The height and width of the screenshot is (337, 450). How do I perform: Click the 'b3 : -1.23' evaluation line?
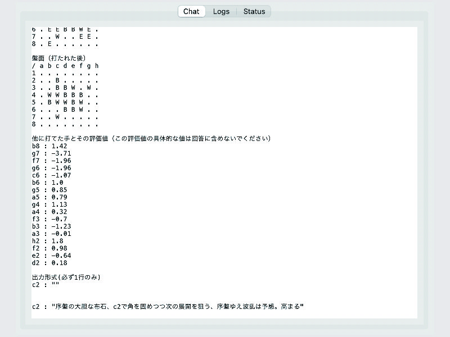click(51, 226)
